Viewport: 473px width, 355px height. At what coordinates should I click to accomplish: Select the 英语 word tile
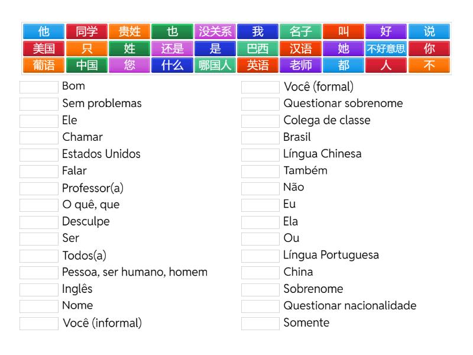tap(257, 65)
